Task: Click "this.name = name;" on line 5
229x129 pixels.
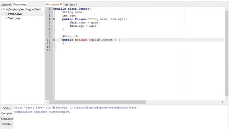Action: click(x=85, y=23)
